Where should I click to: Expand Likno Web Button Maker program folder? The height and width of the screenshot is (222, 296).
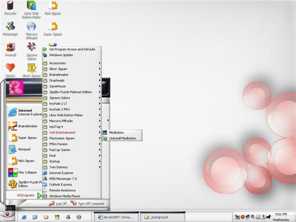72,115
